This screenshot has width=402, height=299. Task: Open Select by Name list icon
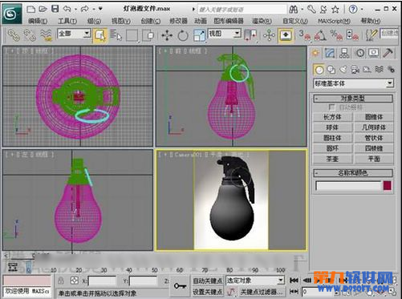click(116, 35)
